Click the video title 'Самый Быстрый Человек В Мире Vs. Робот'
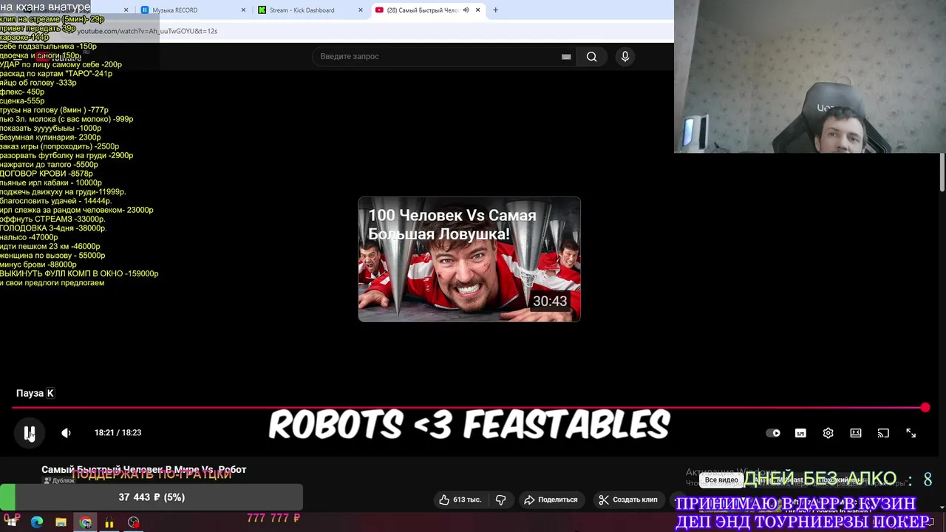Viewport: 946px width, 532px height. click(x=143, y=469)
